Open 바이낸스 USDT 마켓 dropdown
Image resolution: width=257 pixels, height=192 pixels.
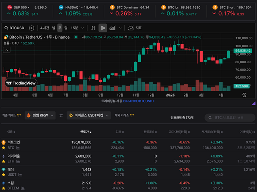click(89, 115)
